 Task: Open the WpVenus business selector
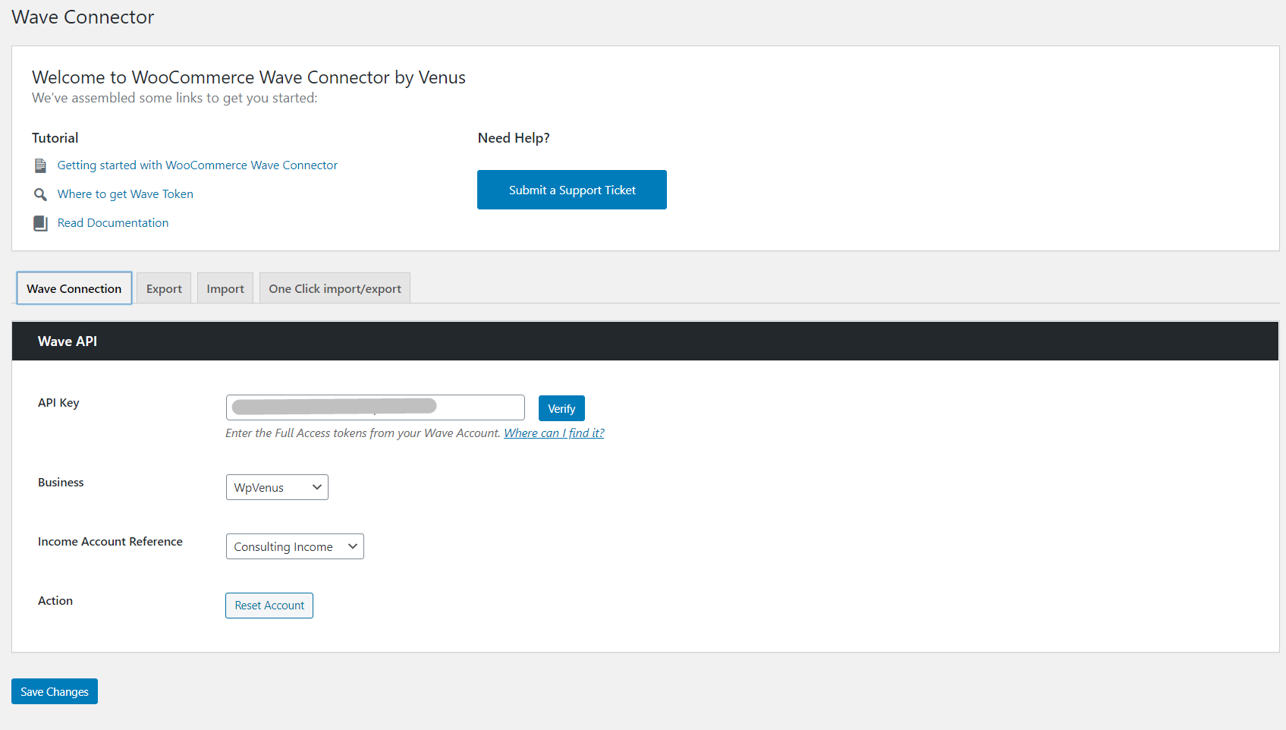click(276, 486)
